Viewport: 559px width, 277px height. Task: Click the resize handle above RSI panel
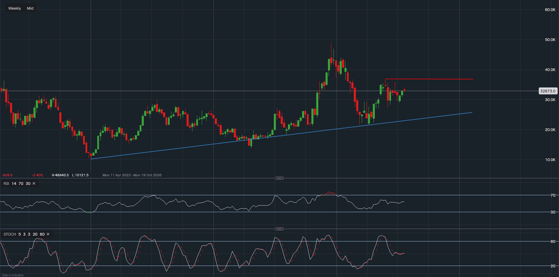point(279,178)
